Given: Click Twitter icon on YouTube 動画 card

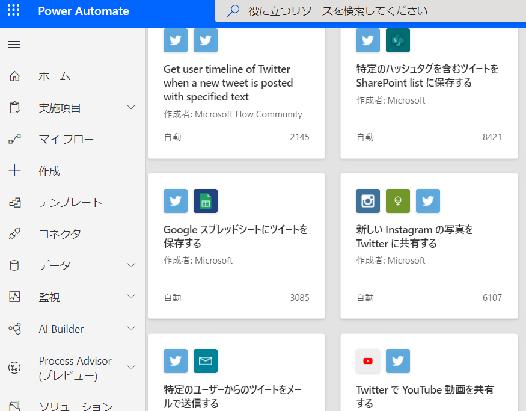Looking at the screenshot, I should tap(398, 361).
